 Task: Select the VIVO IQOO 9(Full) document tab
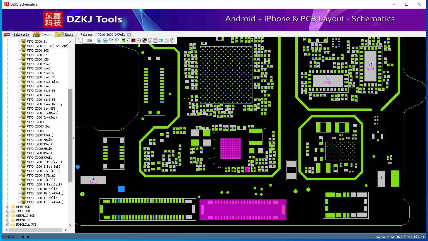coord(112,35)
